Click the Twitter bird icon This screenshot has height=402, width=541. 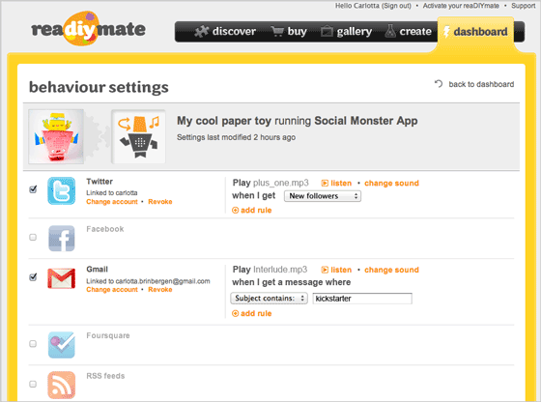coord(62,190)
